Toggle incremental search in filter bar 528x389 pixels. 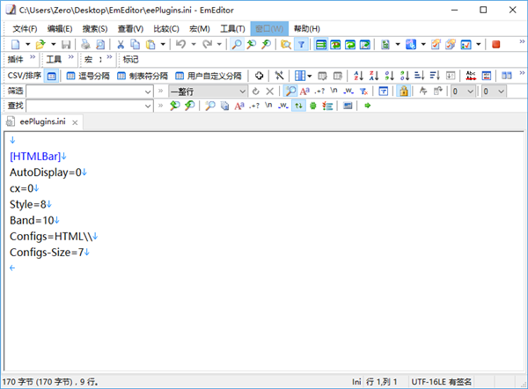pos(290,92)
